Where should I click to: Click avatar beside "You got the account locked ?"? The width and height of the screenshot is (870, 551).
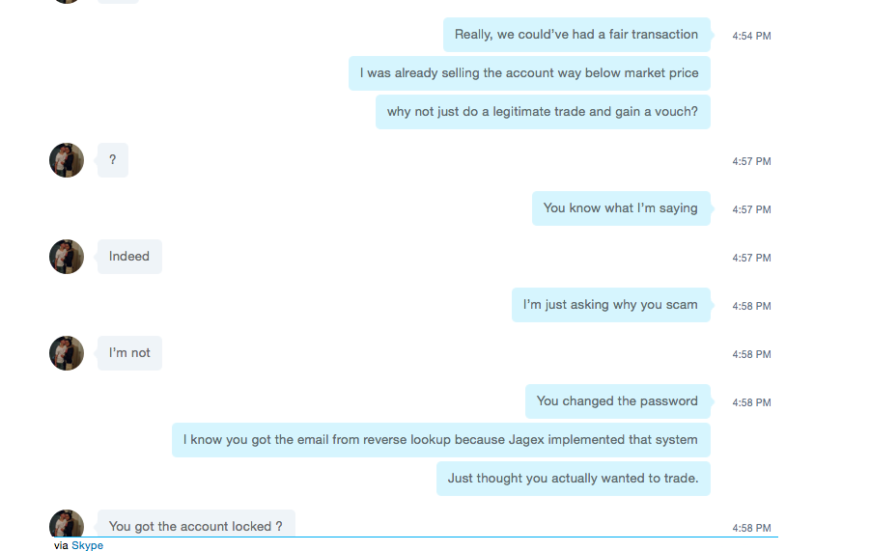point(67,523)
